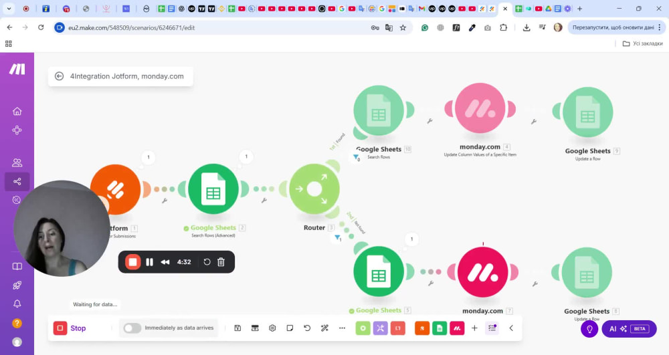
Task: Open the notifications bell in sidebar
Action: tap(17, 304)
